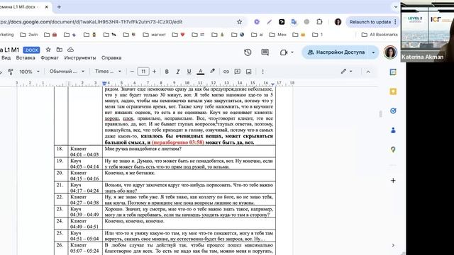454x255 pixels.
Task: Close the L1 M1.docx browser tab
Action: click(x=47, y=7)
